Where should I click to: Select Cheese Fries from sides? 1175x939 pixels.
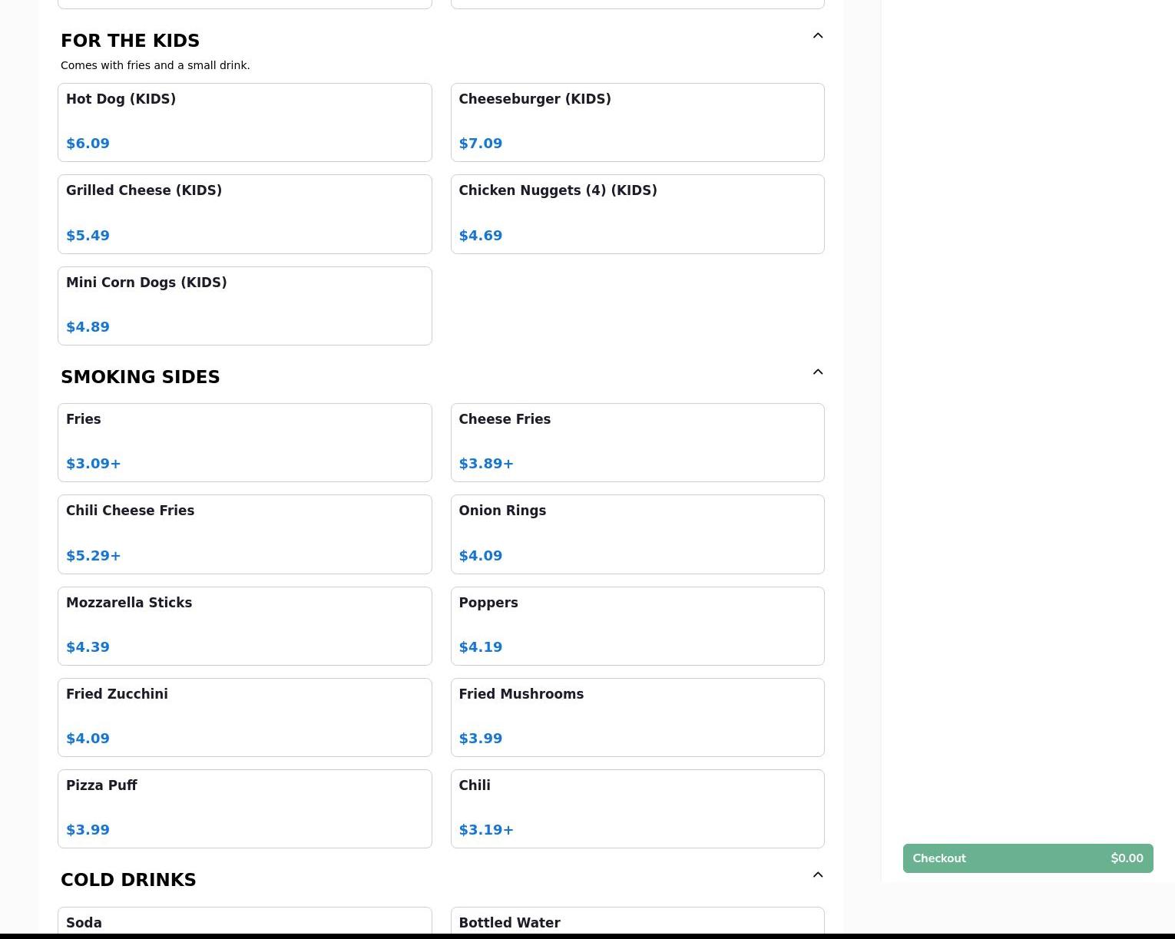click(x=637, y=442)
